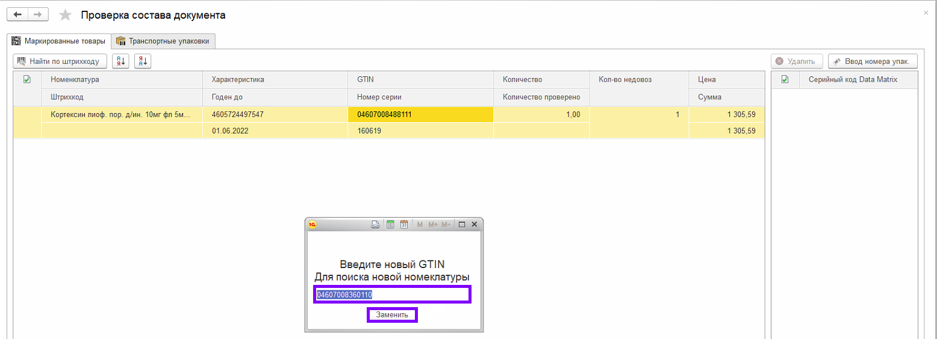Add form to favorites with star
This screenshot has width=937, height=339.
click(x=65, y=16)
